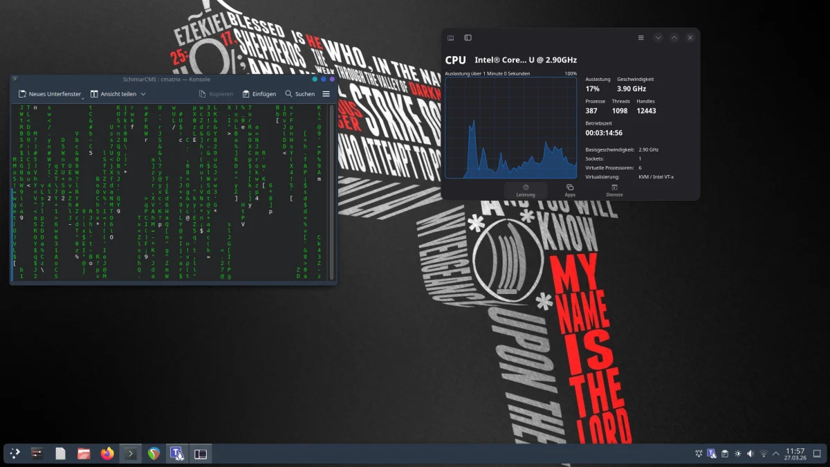
Task: Toggle the sidebar in system monitor
Action: pos(468,38)
